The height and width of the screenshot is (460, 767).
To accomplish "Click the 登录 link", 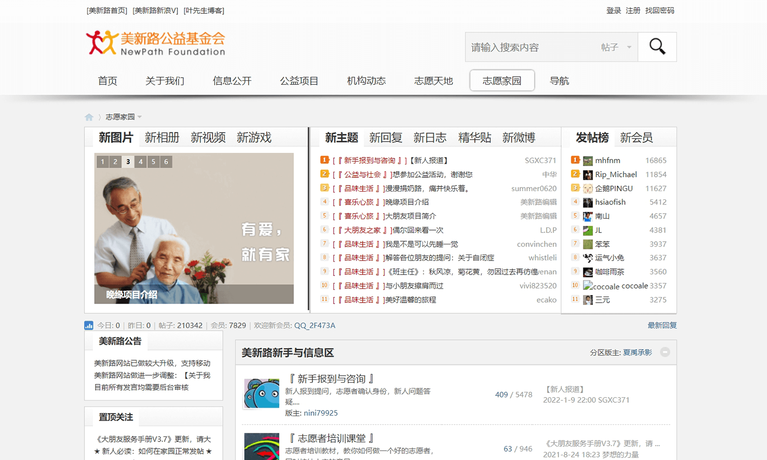I will (x=614, y=10).
